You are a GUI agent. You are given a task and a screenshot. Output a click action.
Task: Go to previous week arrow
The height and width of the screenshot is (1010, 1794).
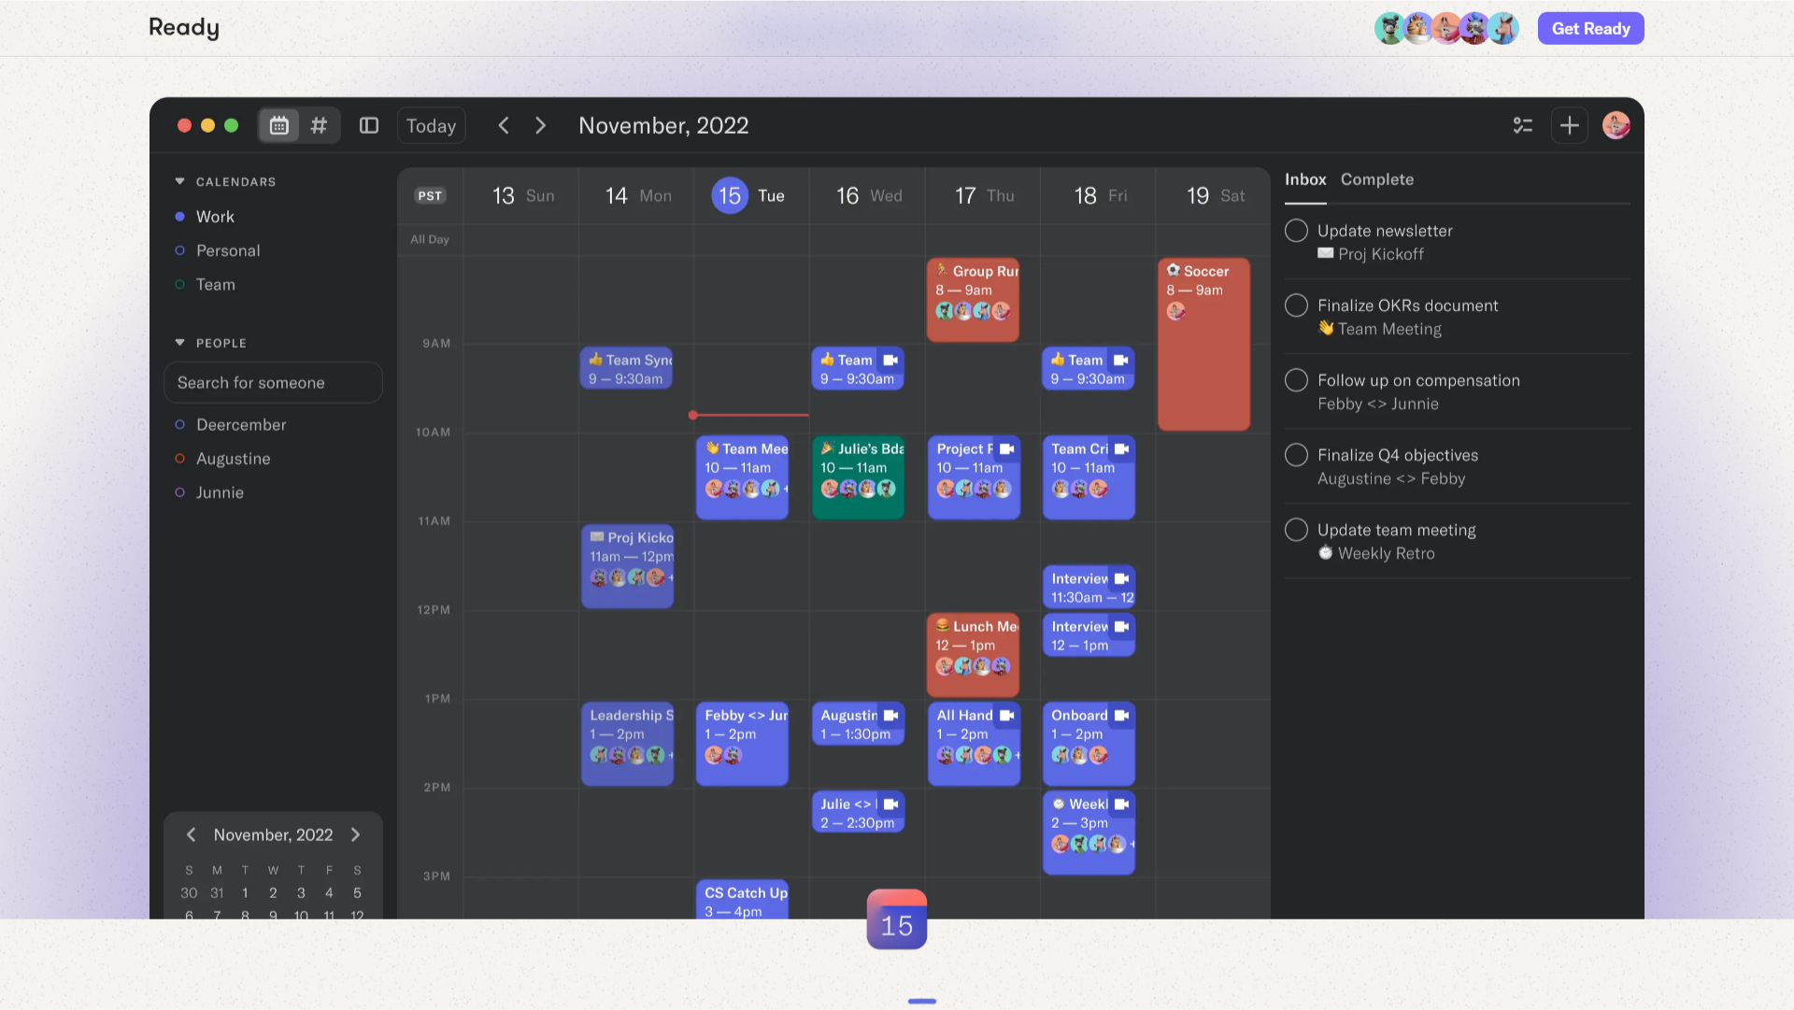[504, 125]
